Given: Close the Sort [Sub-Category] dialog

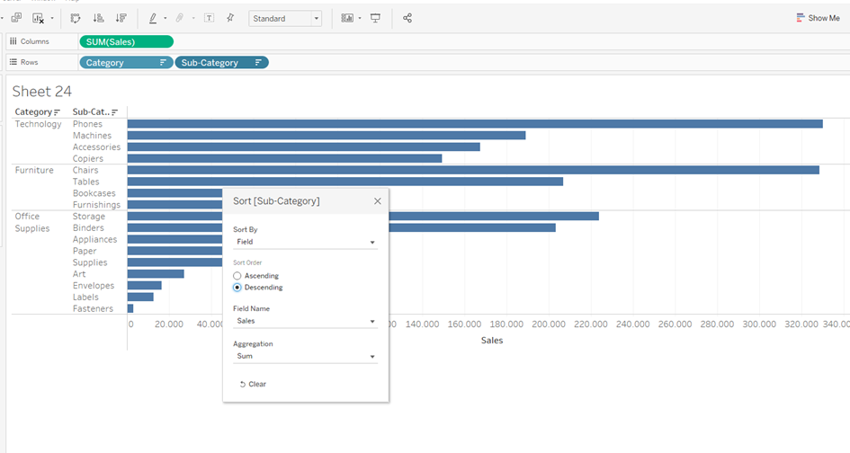Looking at the screenshot, I should tap(378, 201).
